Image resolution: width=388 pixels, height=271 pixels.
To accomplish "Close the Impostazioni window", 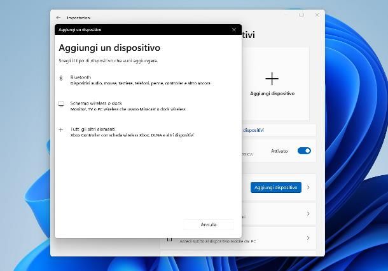I will coord(317,15).
